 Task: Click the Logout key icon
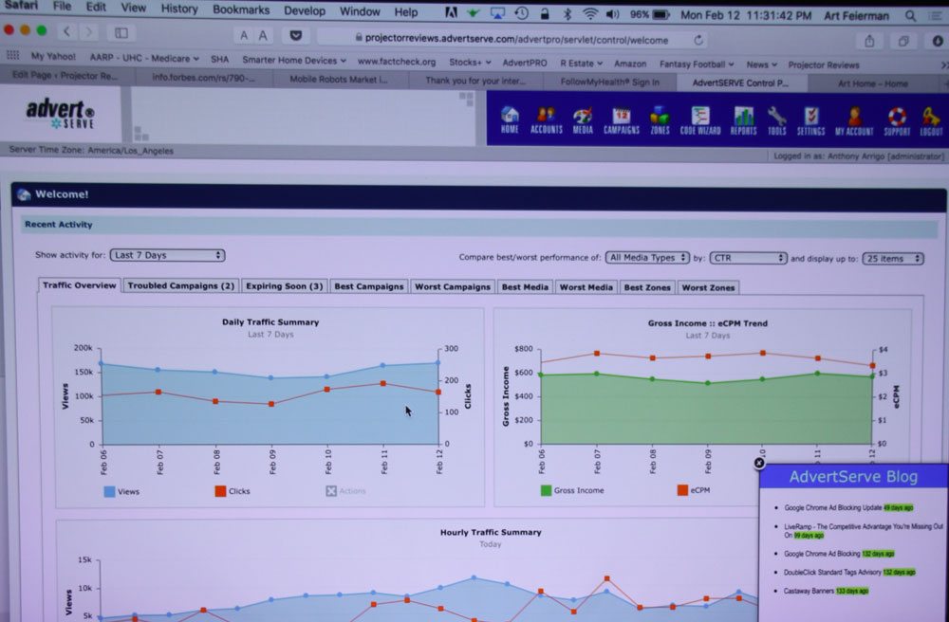coord(931,121)
